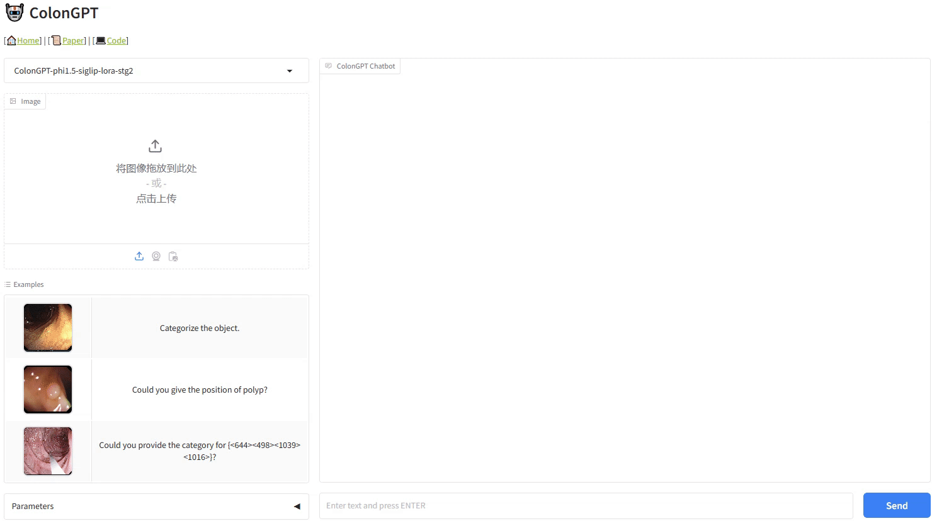Select the webcam capture source icon
Image resolution: width=932 pixels, height=521 pixels.
pyautogui.click(x=156, y=256)
